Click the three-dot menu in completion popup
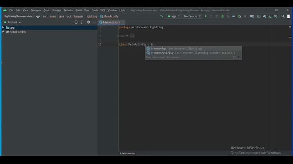The image size is (293, 164). pos(239,57)
